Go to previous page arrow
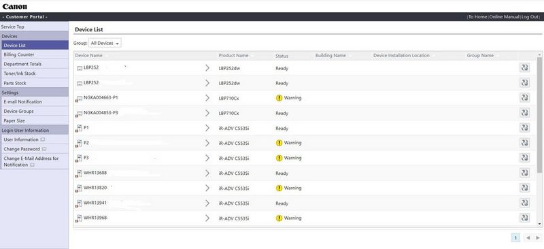 tap(528, 238)
